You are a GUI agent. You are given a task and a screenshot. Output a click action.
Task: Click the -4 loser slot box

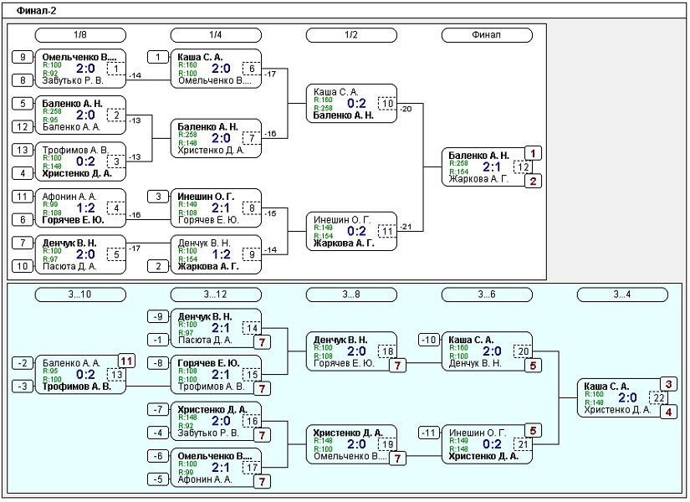pyautogui.click(x=158, y=433)
